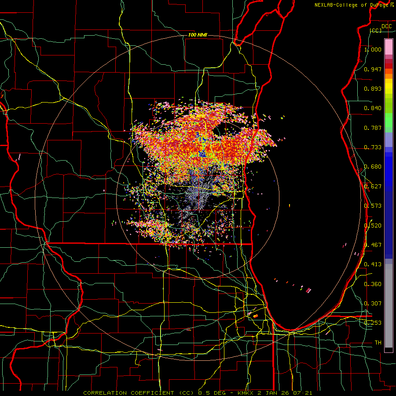Viewport: 396px width, 396px height.
Task: Pick the lavender color bar segment
Action: [389, 140]
